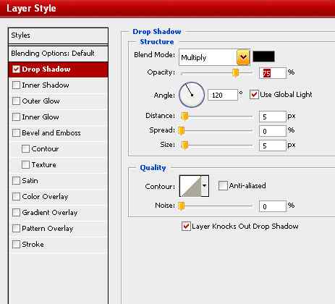Enable the Gradient Overlay checkbox
This screenshot has height=304, width=335.
tap(16, 213)
